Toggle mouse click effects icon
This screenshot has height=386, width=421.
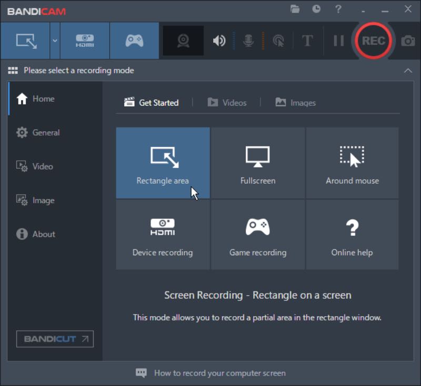point(278,40)
